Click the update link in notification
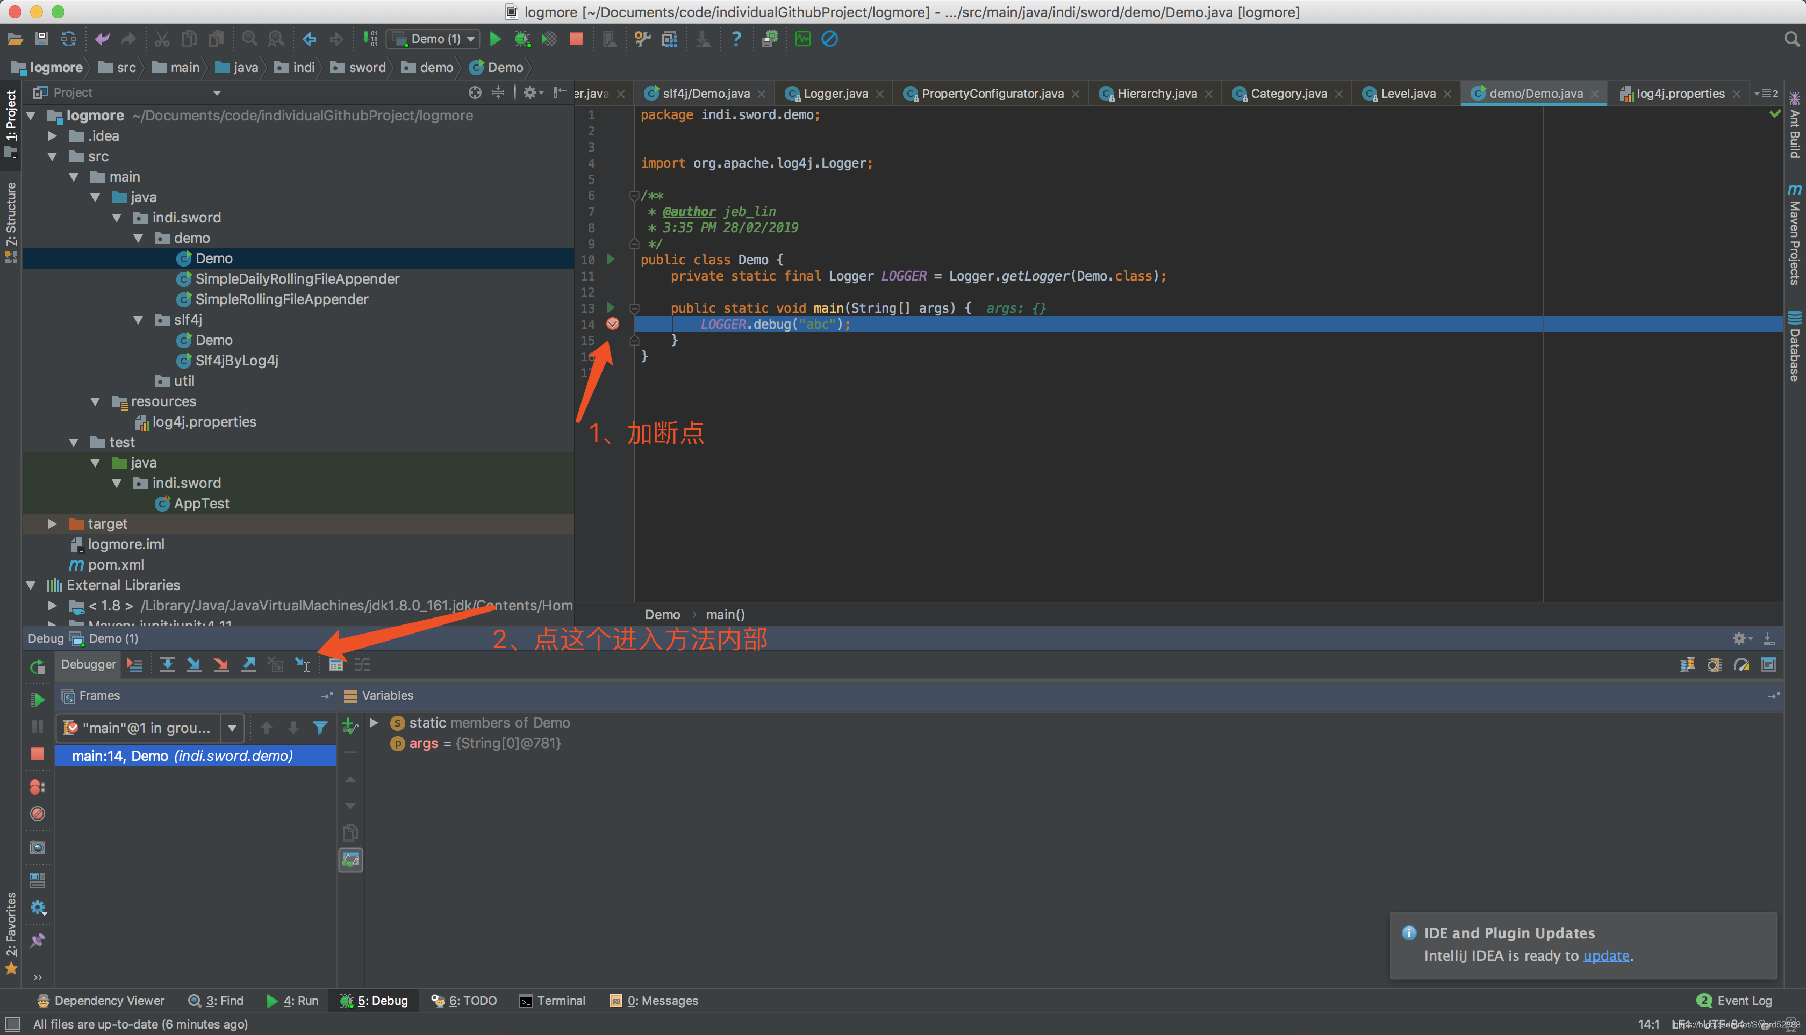 (x=1606, y=956)
